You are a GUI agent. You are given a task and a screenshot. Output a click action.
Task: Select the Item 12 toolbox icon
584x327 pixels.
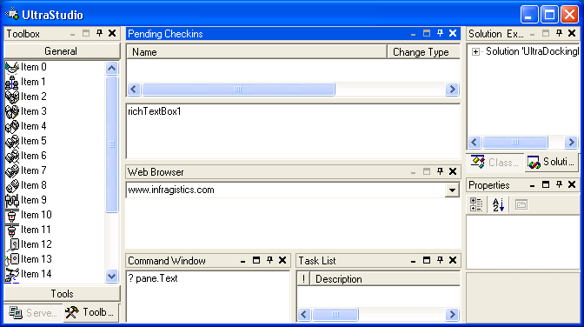click(x=12, y=244)
